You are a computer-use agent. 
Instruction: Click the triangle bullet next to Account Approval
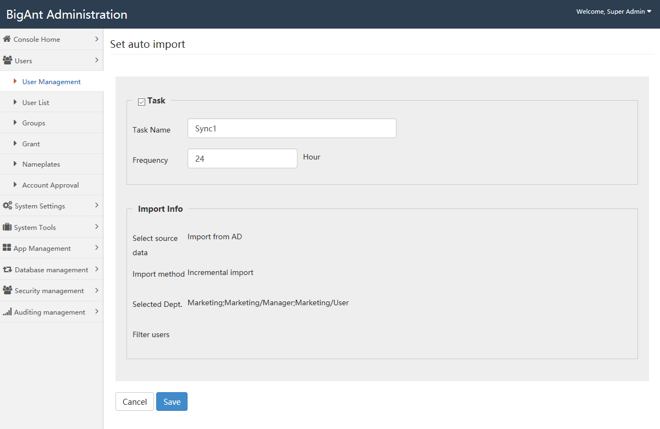(x=15, y=185)
